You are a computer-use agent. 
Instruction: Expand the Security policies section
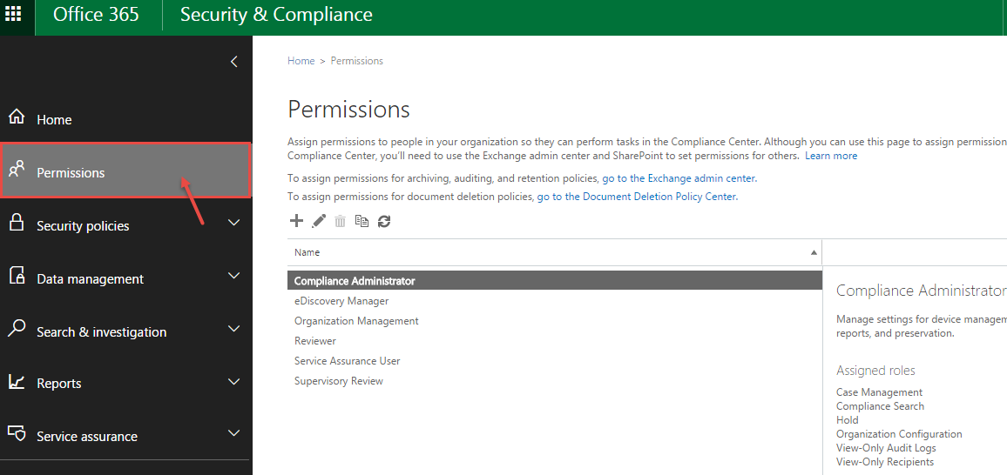pos(233,224)
